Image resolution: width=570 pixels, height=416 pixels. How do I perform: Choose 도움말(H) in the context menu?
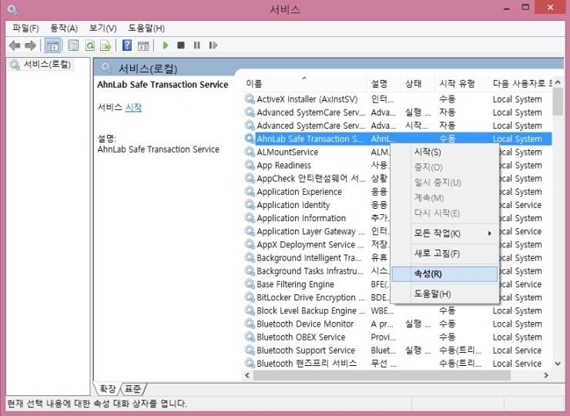444,294
